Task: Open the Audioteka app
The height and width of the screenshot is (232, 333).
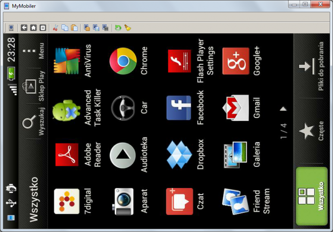Action: [123, 156]
